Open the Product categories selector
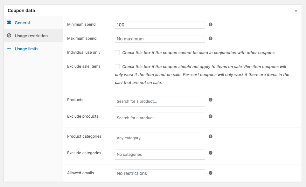Viewport: 306px width, 187px height. tap(160, 138)
